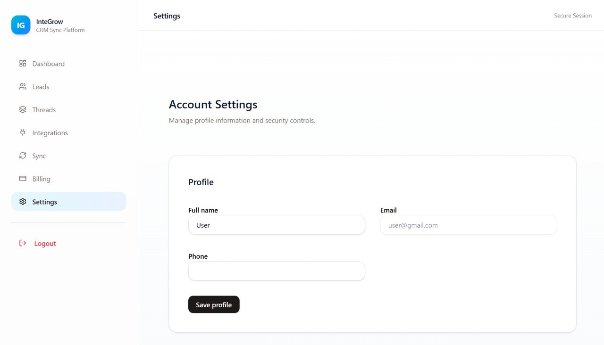Click the Leads people icon
This screenshot has height=345, width=604.
(x=23, y=86)
